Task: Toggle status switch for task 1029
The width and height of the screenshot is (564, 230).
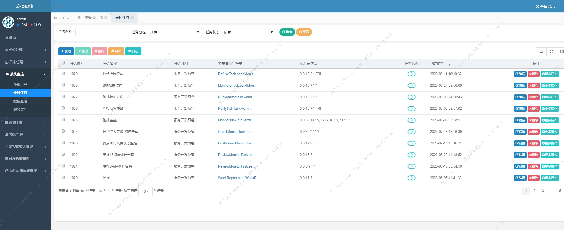Action: [x=411, y=74]
